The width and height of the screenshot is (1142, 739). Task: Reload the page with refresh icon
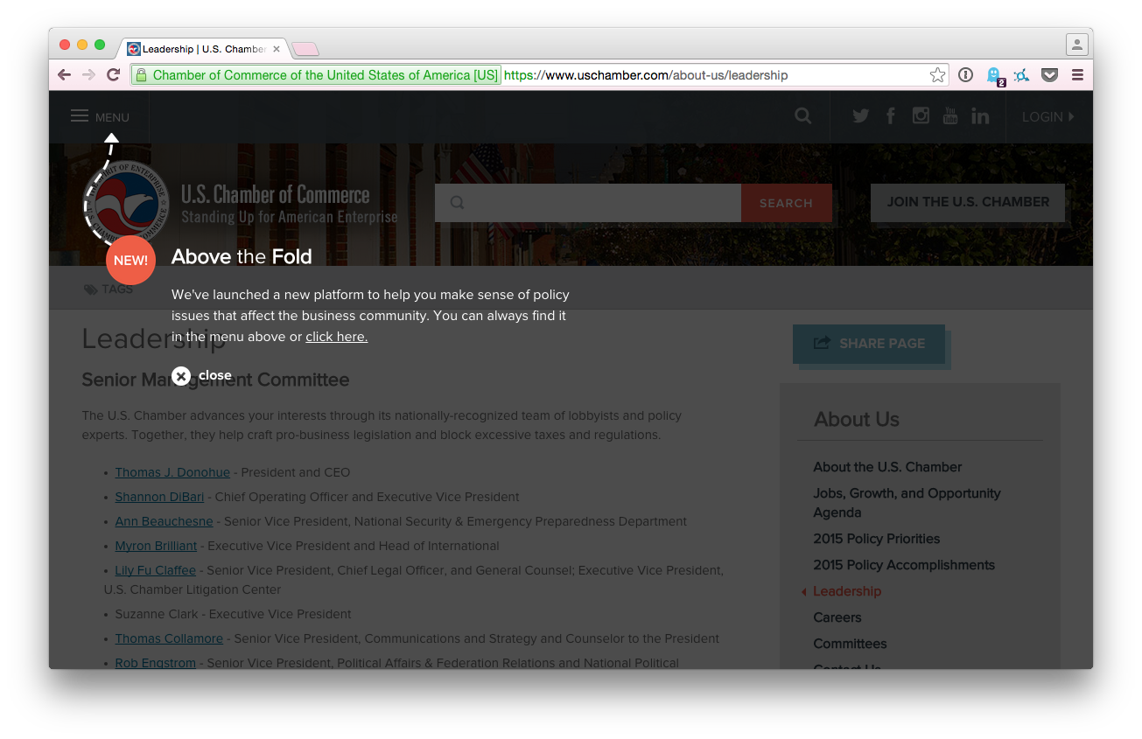113,75
